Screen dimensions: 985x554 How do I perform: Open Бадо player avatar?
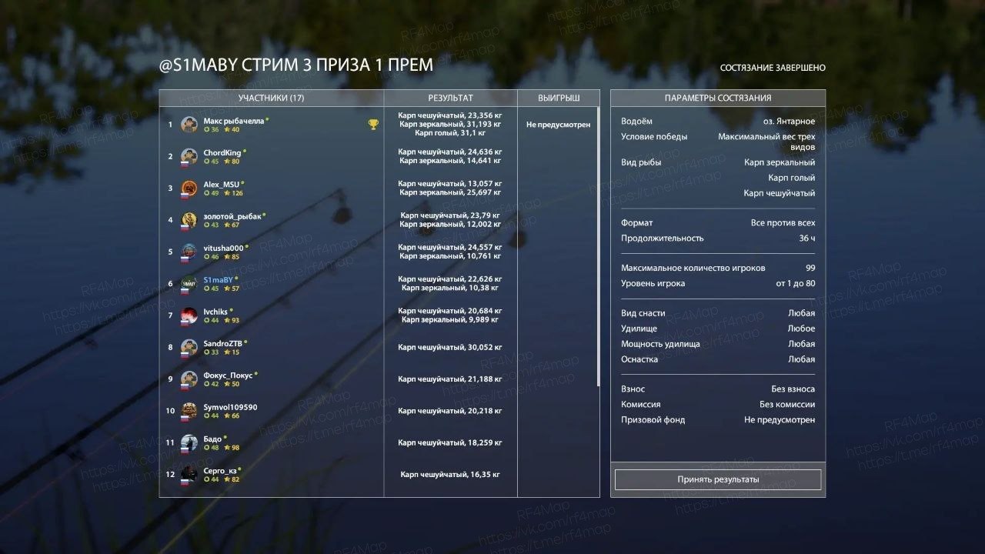click(189, 442)
